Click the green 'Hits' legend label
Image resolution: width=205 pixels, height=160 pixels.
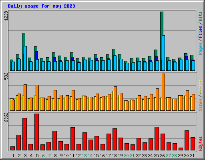coord(200,16)
